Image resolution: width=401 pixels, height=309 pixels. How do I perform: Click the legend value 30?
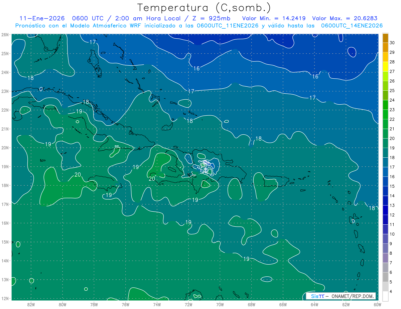(x=392, y=43)
